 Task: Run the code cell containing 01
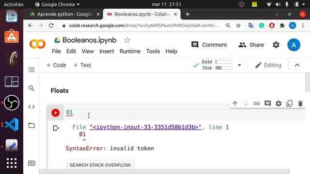[56, 113]
